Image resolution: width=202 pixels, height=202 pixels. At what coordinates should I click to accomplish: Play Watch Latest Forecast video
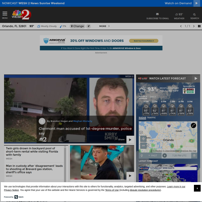(196, 78)
